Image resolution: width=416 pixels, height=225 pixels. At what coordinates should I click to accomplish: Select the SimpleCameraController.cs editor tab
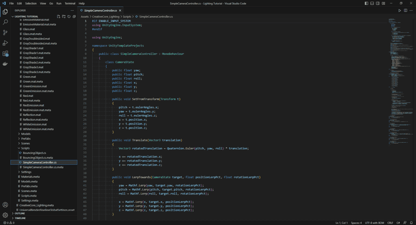(x=101, y=11)
